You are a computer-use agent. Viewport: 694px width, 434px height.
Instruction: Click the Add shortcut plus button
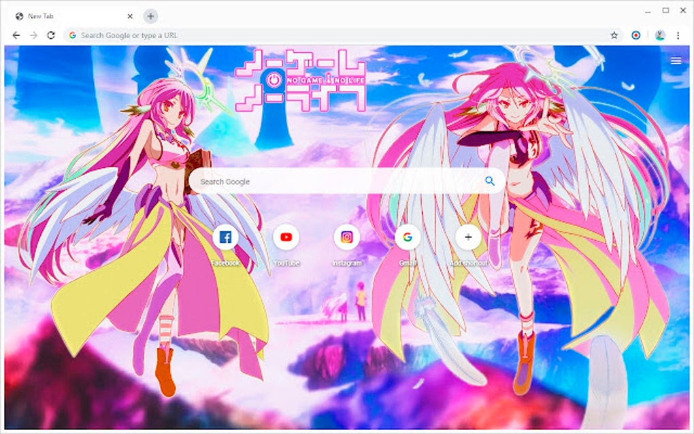[468, 237]
